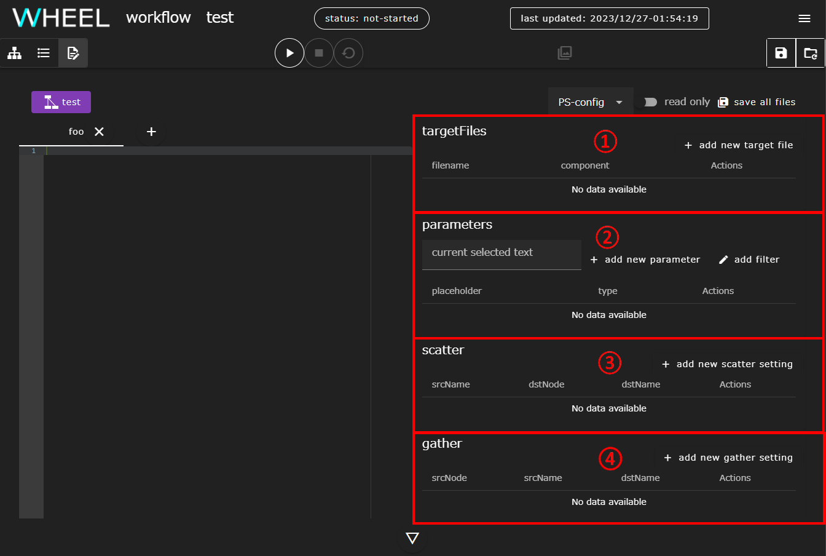Viewport: 826px width, 556px height.
Task: Select the foo file tab
Action: pyautogui.click(x=76, y=132)
